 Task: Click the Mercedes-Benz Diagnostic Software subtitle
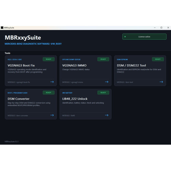point(33,44)
